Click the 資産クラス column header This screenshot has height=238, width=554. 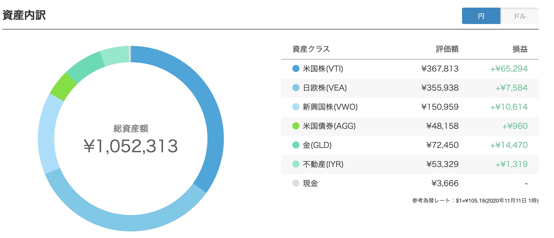click(x=311, y=49)
